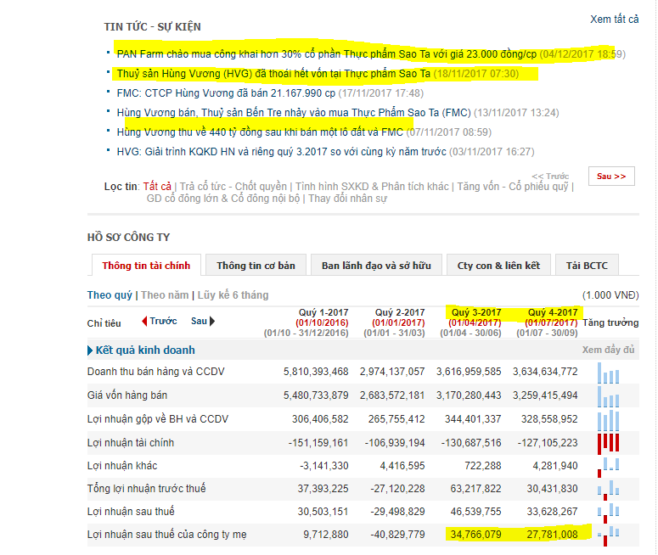Open the Xem đầy đủ full report link
This screenshot has height=555, width=658.
[x=609, y=350]
